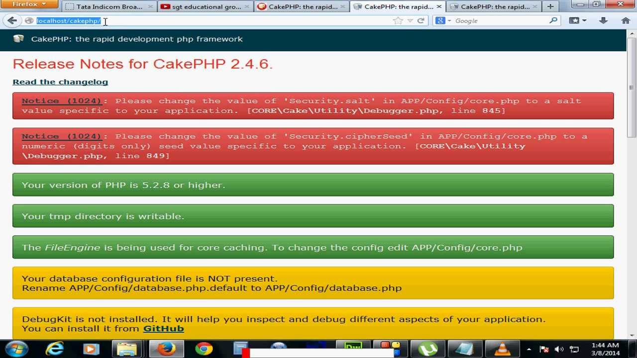Open uTorrent from the taskbar
This screenshot has height=358, width=637.
[427, 349]
